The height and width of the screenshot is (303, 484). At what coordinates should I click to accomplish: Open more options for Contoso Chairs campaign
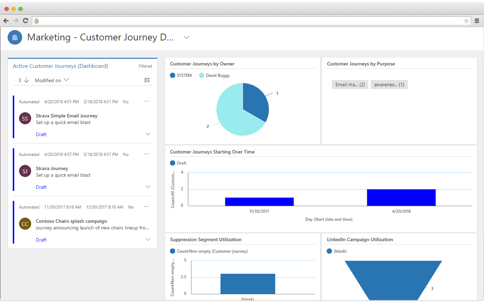coord(147,207)
